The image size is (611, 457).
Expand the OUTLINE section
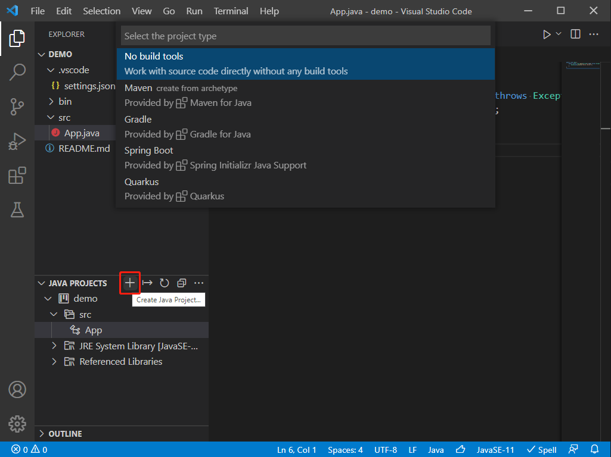(x=41, y=434)
